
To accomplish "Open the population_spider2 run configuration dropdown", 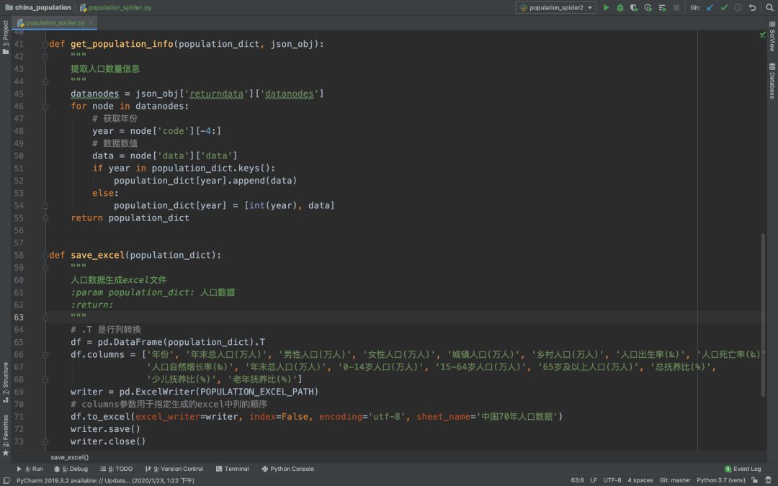I will 555,7.
